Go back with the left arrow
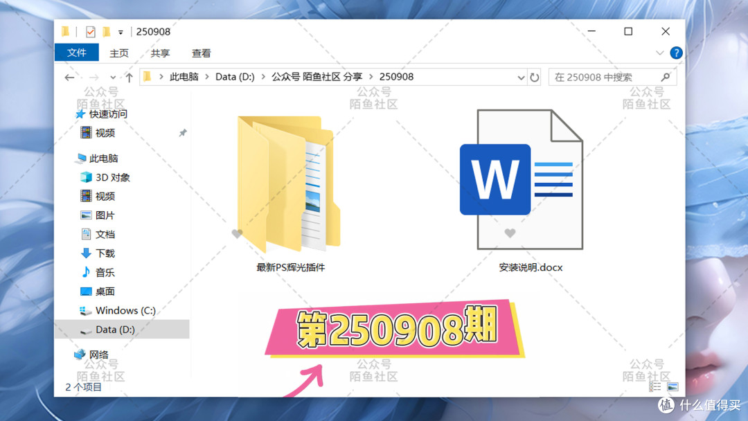The height and width of the screenshot is (421, 748). pyautogui.click(x=70, y=78)
